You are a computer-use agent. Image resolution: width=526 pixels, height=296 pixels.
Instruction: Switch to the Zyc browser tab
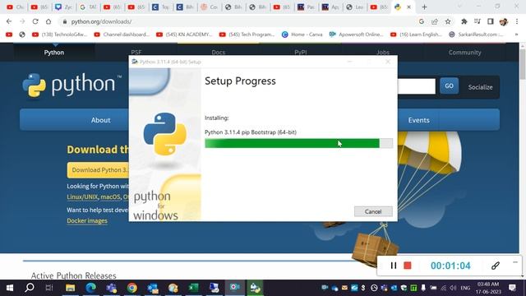(63, 7)
